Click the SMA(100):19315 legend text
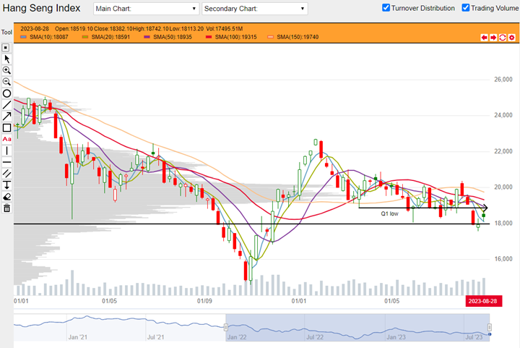This screenshot has height=348, width=520. 235,37
